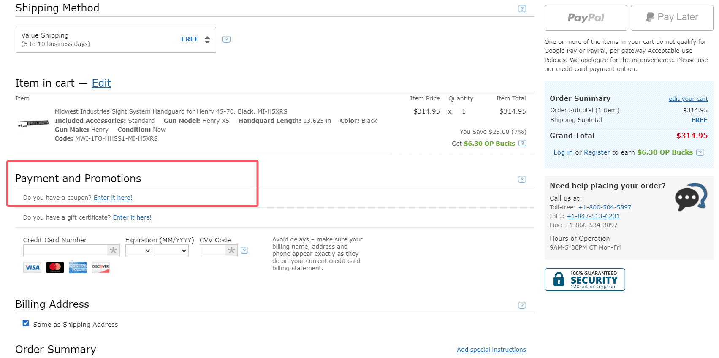Screen dimensions: 719x358
Task: Click the Billing Address help icon
Action: tap(522, 305)
